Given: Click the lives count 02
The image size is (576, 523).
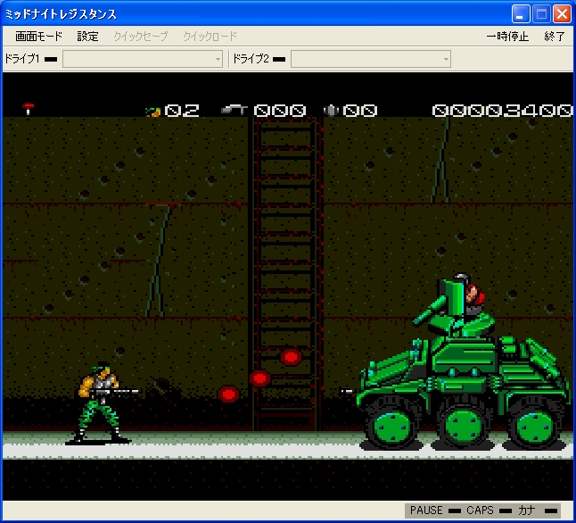Looking at the screenshot, I should click(182, 111).
